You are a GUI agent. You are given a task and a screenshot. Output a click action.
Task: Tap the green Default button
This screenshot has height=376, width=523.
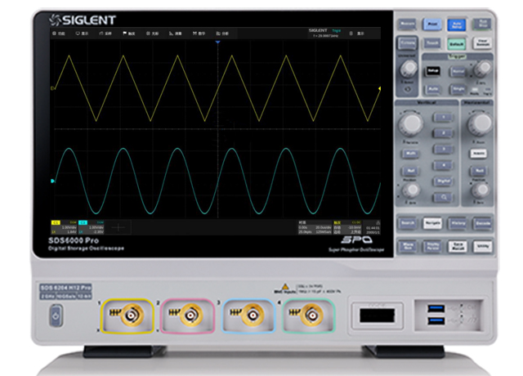(457, 43)
